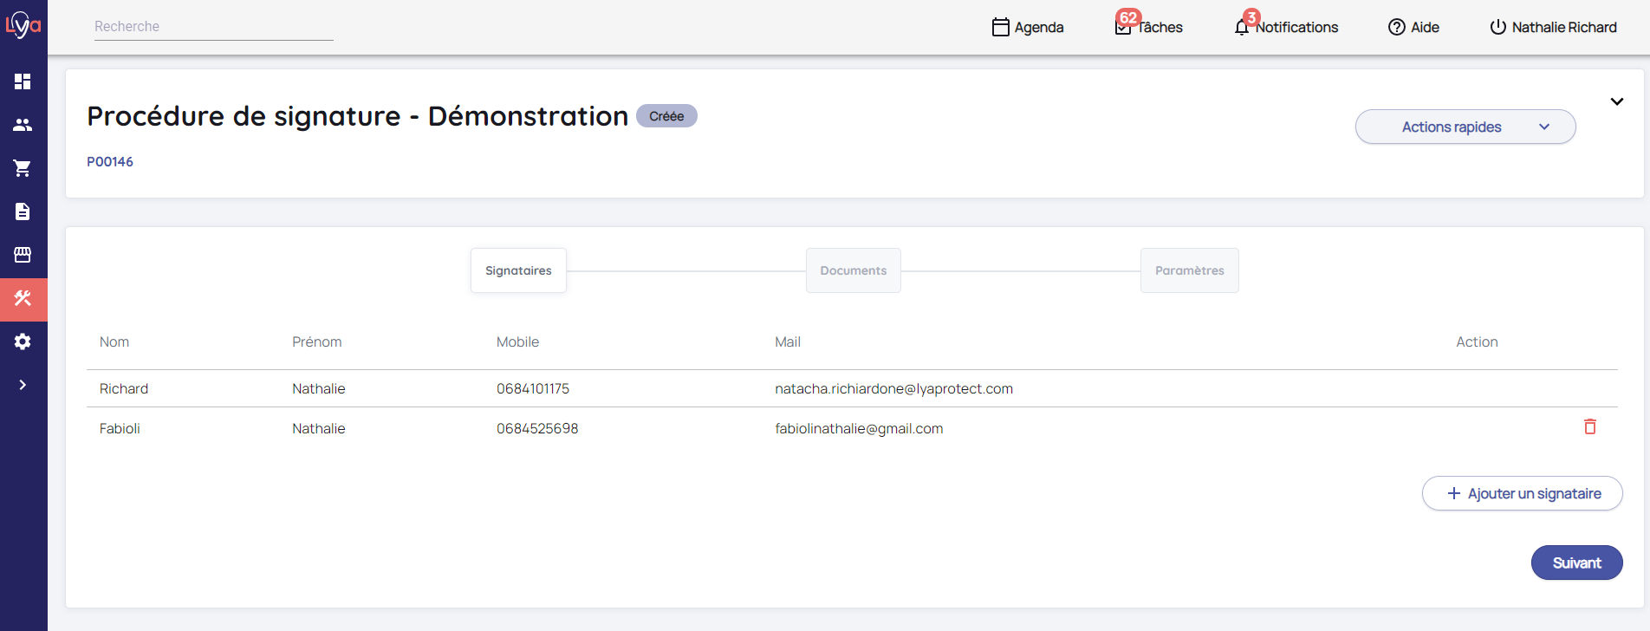Switch to the Documents step tab
1650x631 pixels.
coord(853,270)
